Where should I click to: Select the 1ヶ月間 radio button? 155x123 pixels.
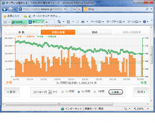point(63,92)
